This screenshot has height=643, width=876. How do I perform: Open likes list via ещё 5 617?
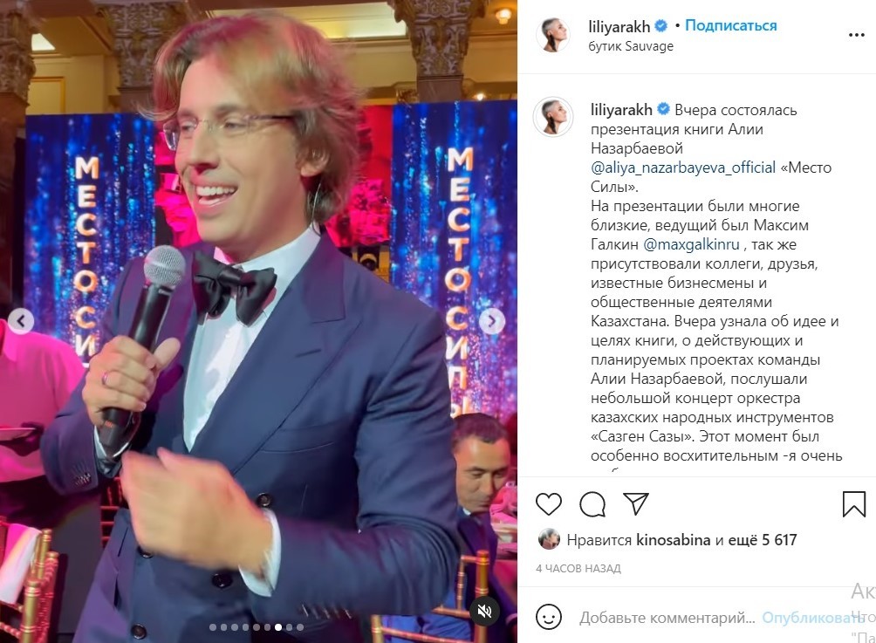[763, 540]
